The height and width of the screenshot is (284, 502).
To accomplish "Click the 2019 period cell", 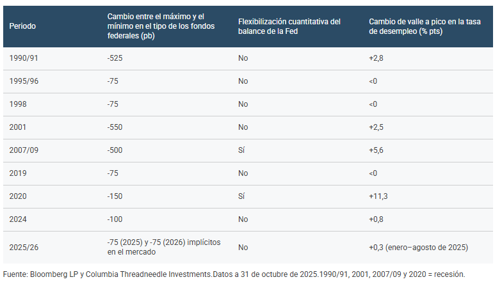I will (19, 173).
